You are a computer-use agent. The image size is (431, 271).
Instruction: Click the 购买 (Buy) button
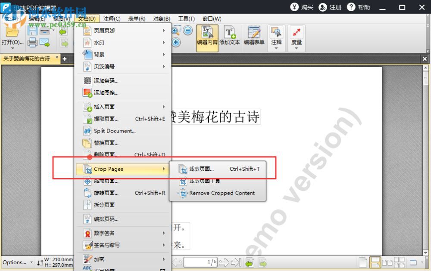click(x=302, y=7)
